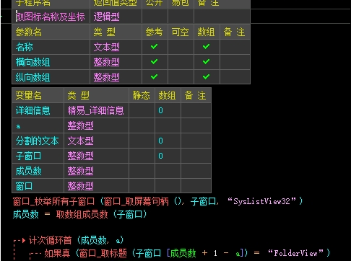Click the return type cell 逻辑型

107,17
